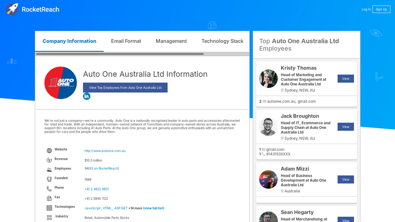The width and height of the screenshot is (395, 222).
Task: Click location pin beside Jack Broughton's Sydney address
Action: 282,138
